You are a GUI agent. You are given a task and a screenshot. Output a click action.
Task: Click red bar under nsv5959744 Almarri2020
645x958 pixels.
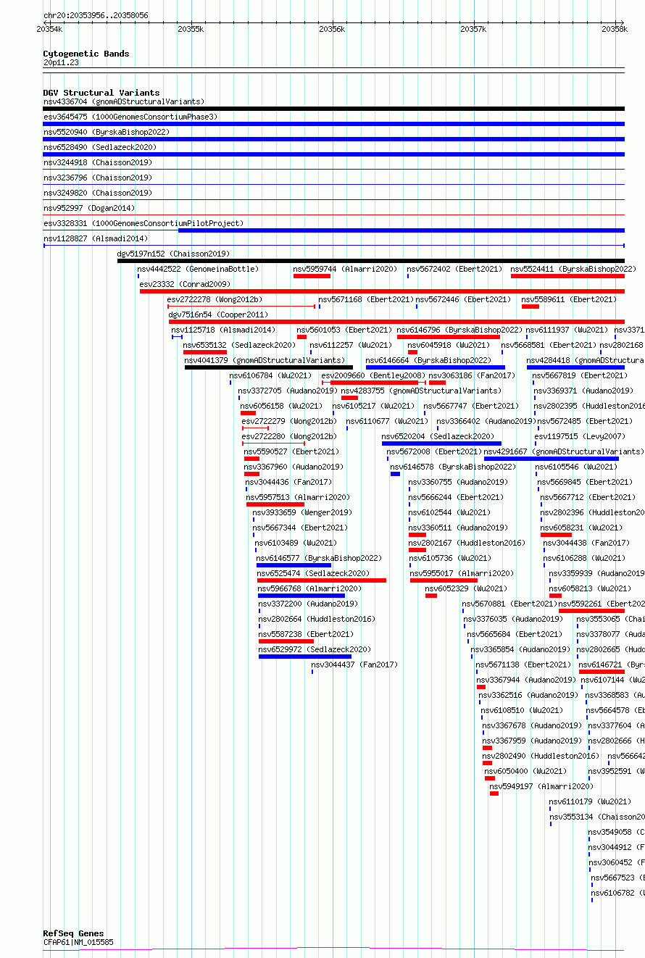pos(312,276)
